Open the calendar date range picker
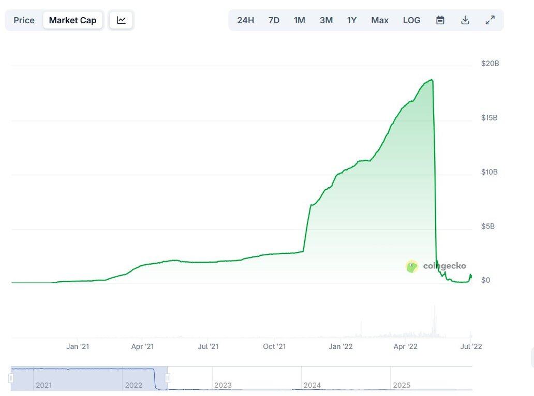534x396 pixels. pos(440,20)
